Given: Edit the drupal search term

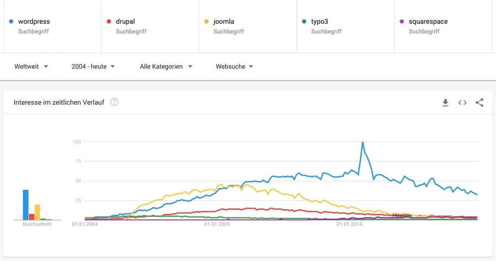Looking at the screenshot, I should 125,22.
